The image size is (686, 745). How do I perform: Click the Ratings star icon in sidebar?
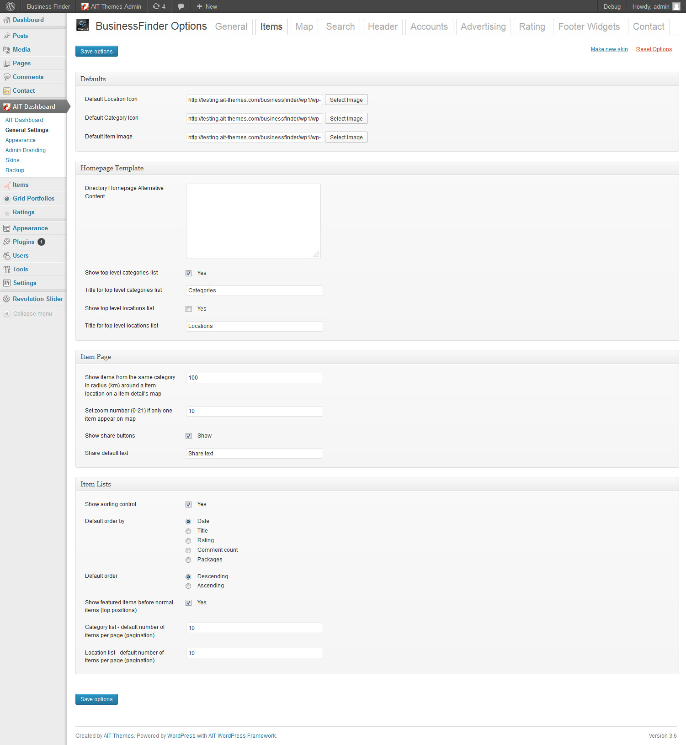(7, 212)
